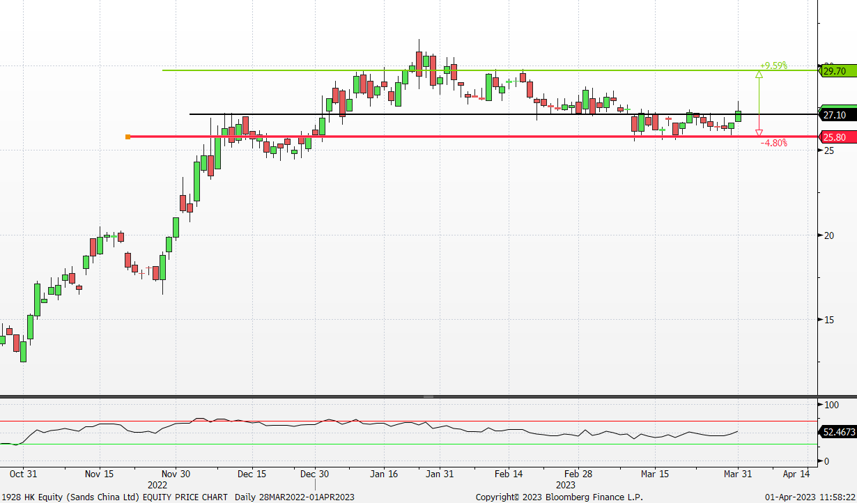Click the -4.80% downside annotation

pyautogui.click(x=773, y=143)
